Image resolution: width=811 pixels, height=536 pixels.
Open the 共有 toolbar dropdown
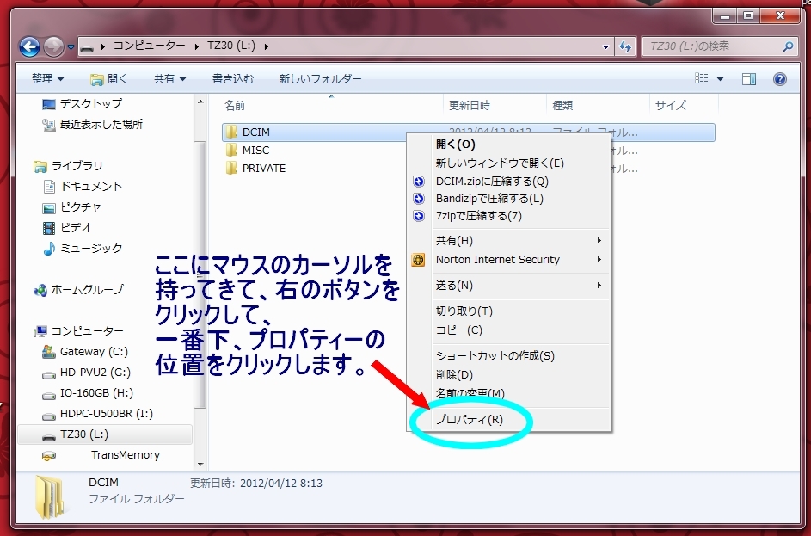pos(169,78)
